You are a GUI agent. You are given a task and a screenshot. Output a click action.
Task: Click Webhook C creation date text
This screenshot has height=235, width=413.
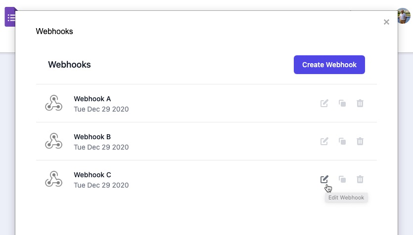coord(101,185)
